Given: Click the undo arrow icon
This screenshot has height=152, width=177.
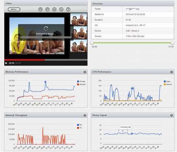Looking at the screenshot, I should pyautogui.click(x=40, y=9).
